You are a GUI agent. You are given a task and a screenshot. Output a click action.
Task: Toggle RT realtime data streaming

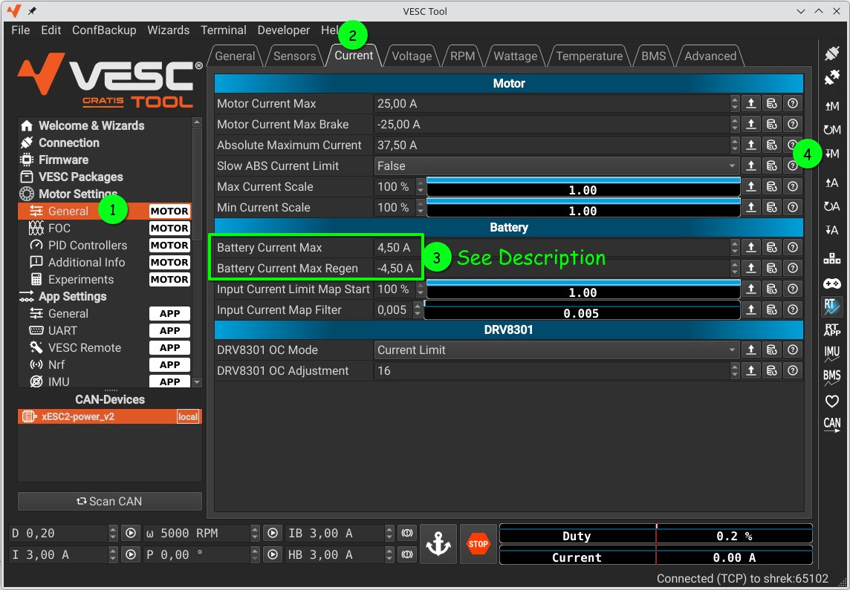831,307
